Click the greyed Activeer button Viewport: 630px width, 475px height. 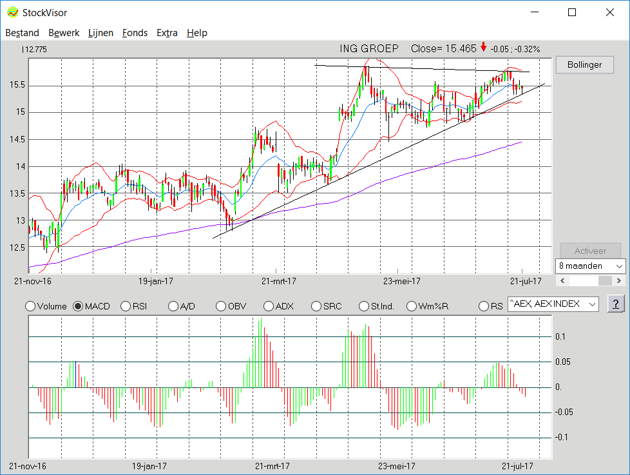click(x=590, y=251)
